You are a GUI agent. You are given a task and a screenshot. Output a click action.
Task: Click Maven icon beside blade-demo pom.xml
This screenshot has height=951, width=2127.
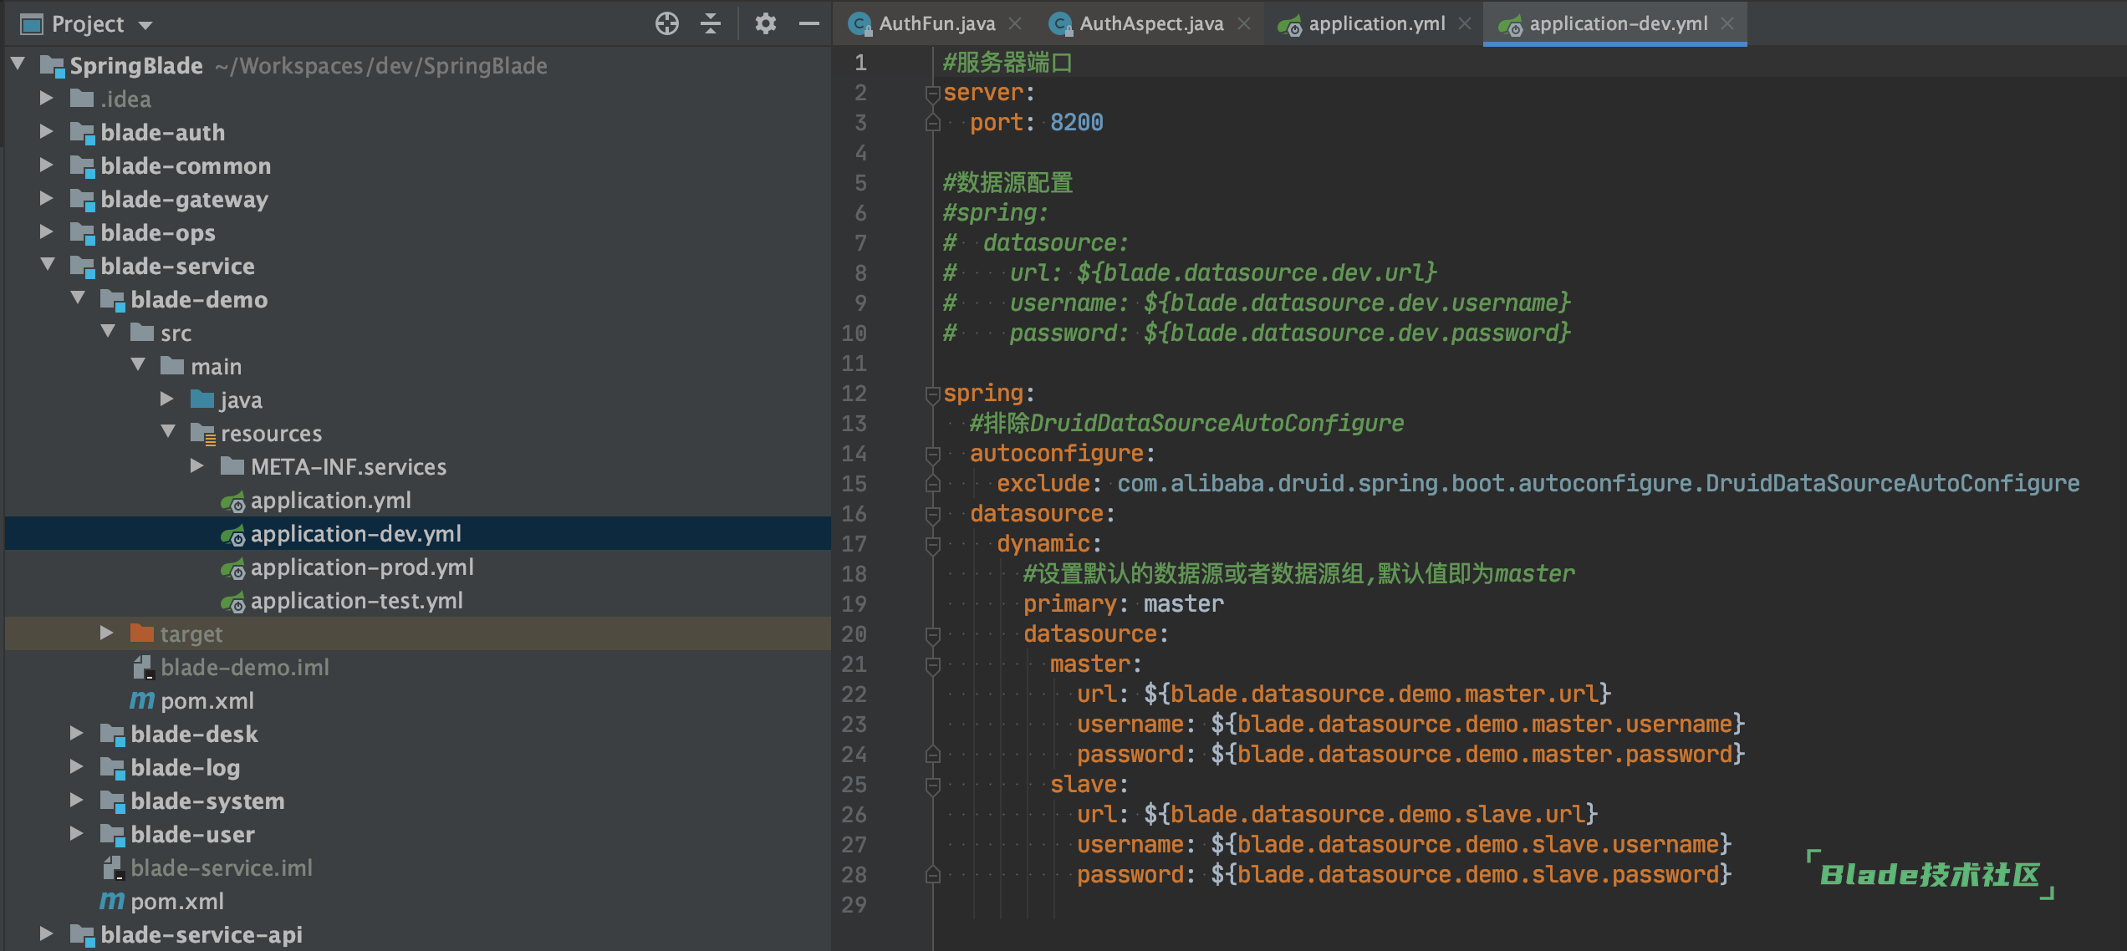point(142,700)
